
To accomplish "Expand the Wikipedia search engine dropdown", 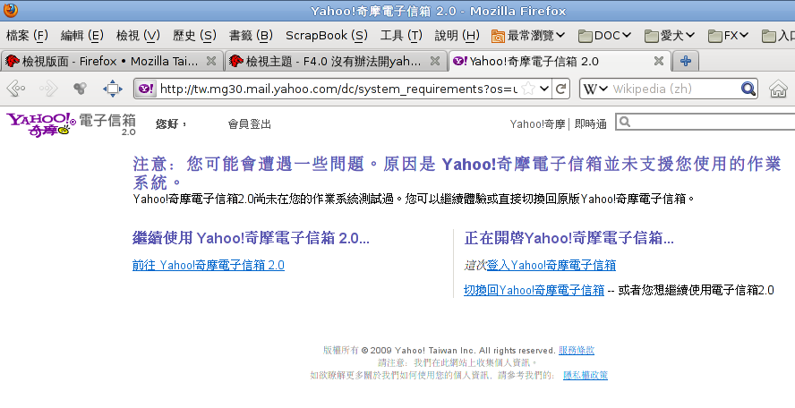I will click(595, 89).
